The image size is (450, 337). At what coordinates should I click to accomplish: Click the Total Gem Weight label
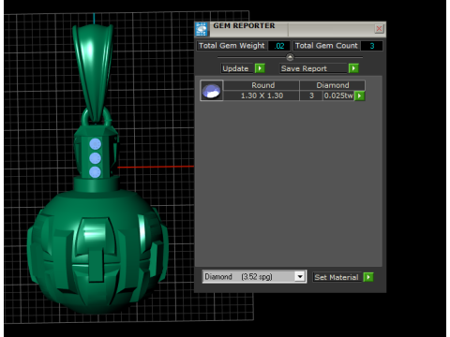pyautogui.click(x=232, y=46)
